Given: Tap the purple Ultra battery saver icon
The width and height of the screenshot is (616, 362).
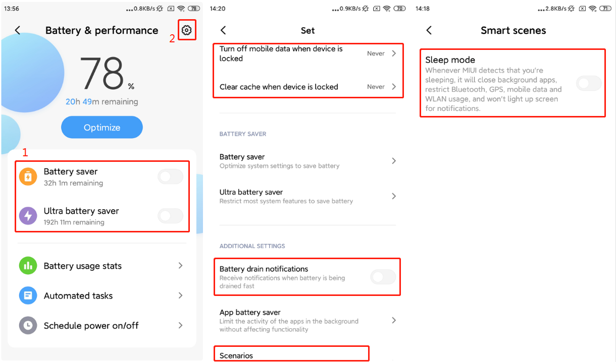Looking at the screenshot, I should coord(28,216).
